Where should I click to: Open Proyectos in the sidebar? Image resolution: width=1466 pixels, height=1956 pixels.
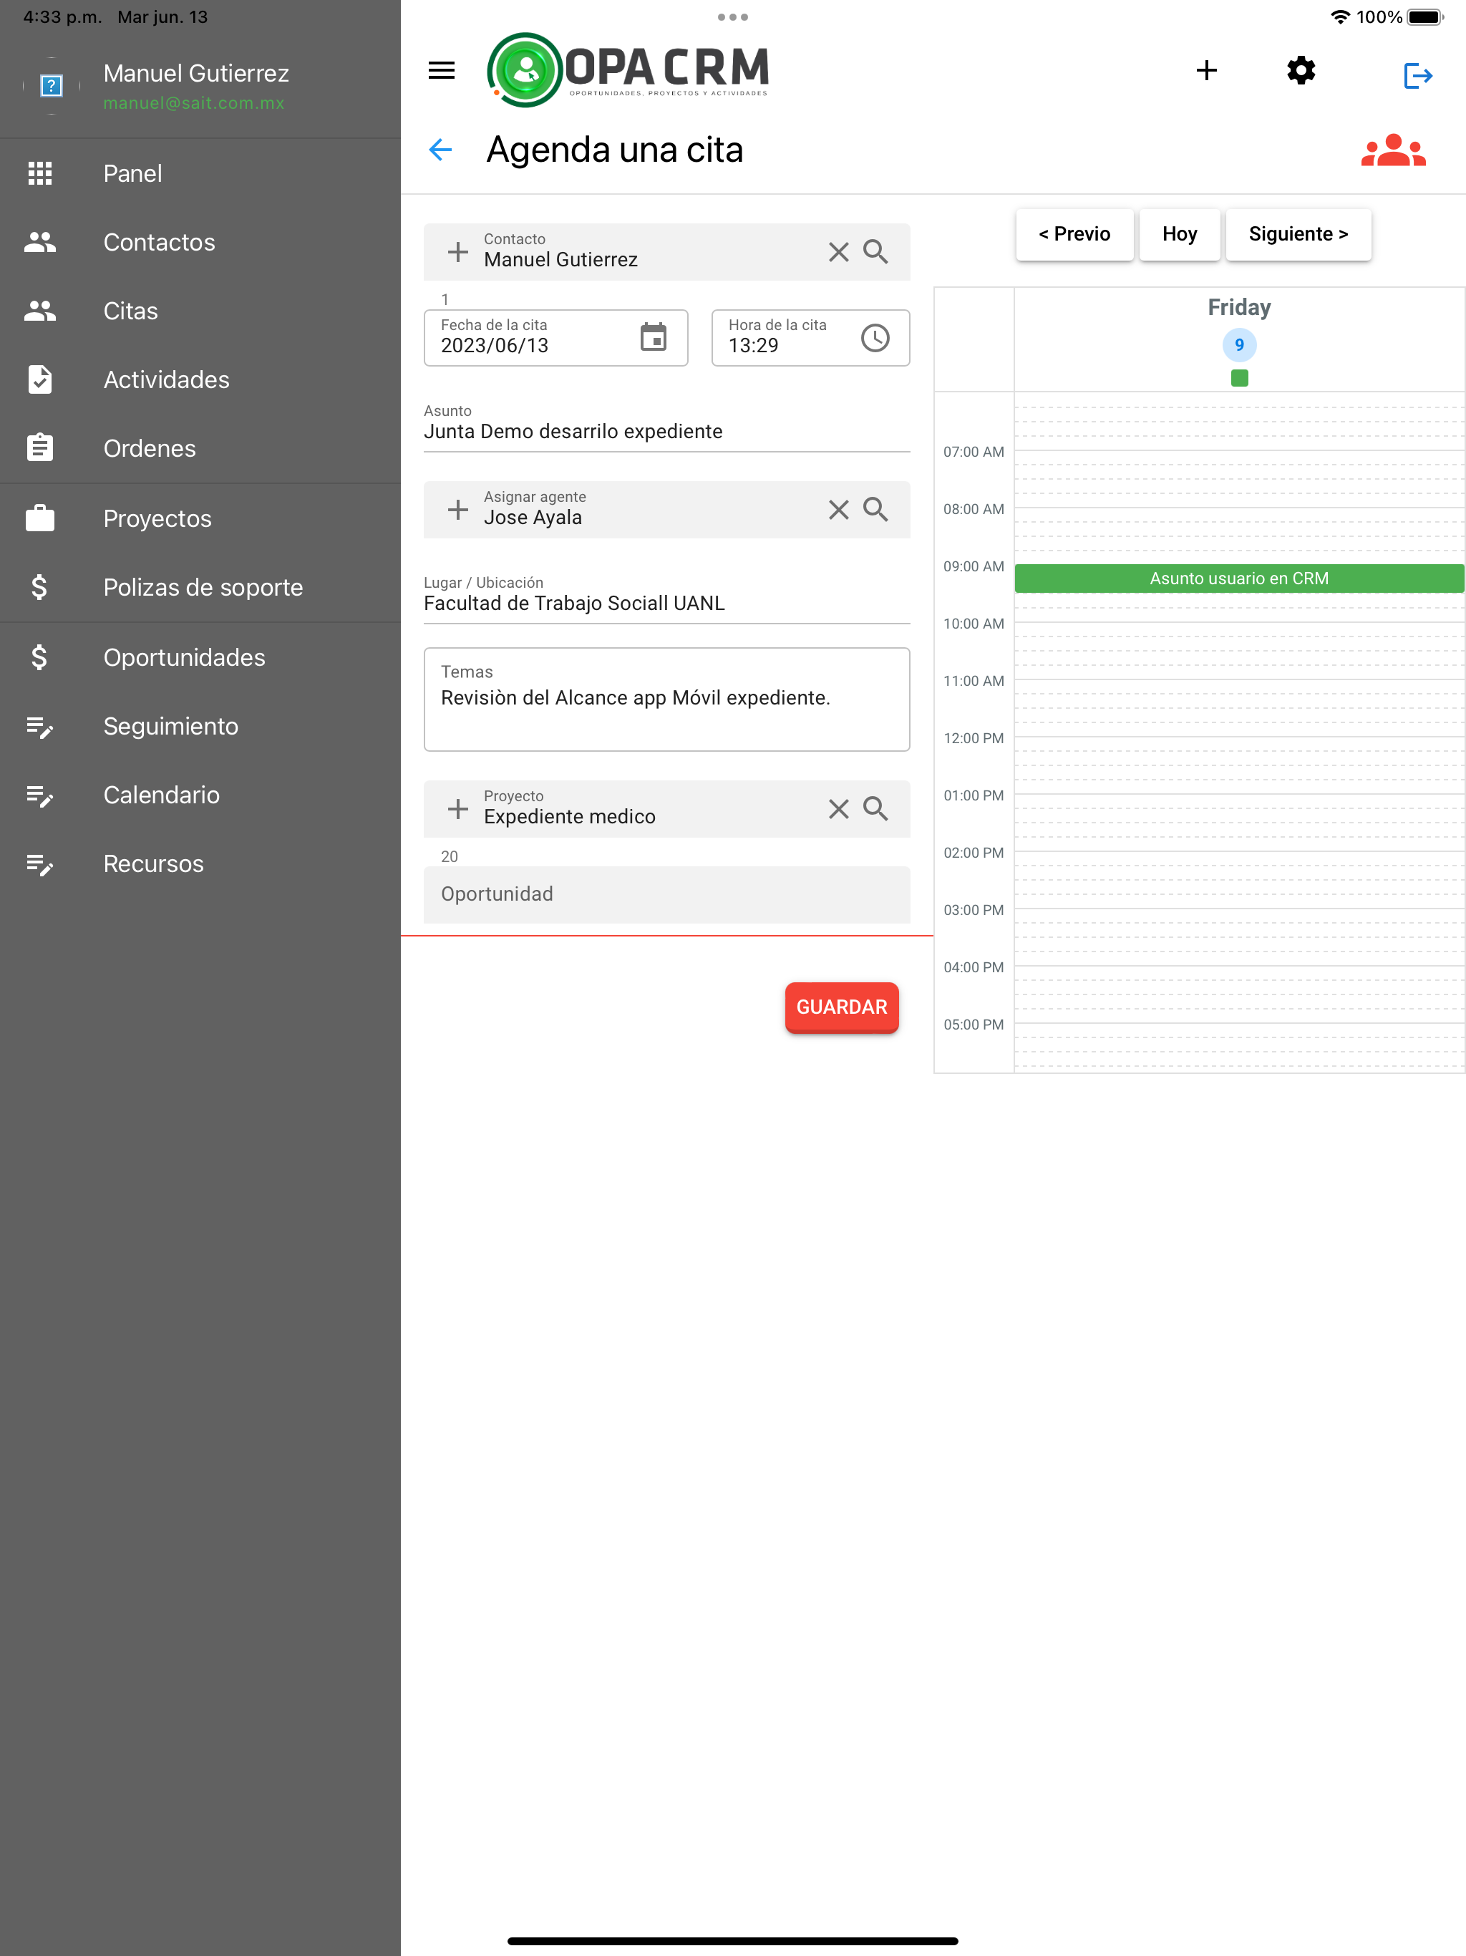tap(200, 518)
